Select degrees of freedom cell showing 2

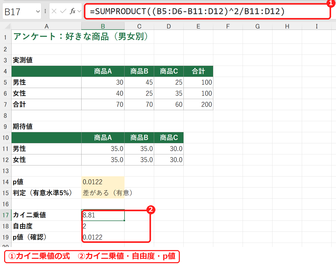pos(103,226)
